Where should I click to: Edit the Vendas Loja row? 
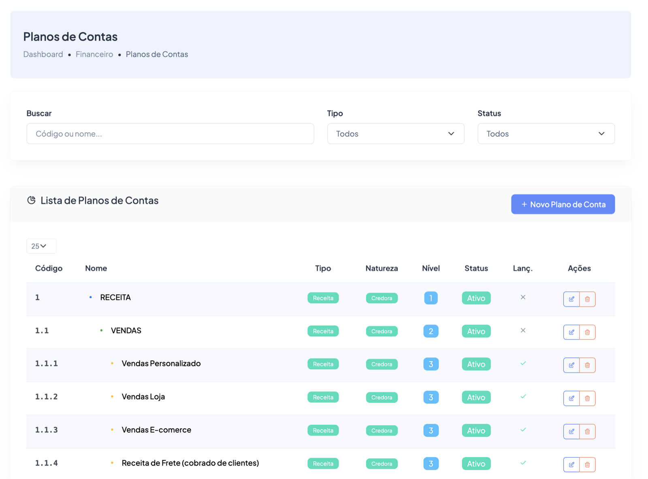[571, 398]
